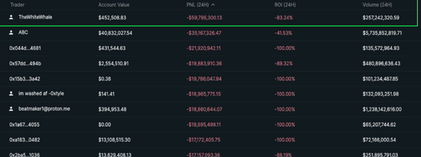Select account value $431,544.63

click(x=112, y=48)
